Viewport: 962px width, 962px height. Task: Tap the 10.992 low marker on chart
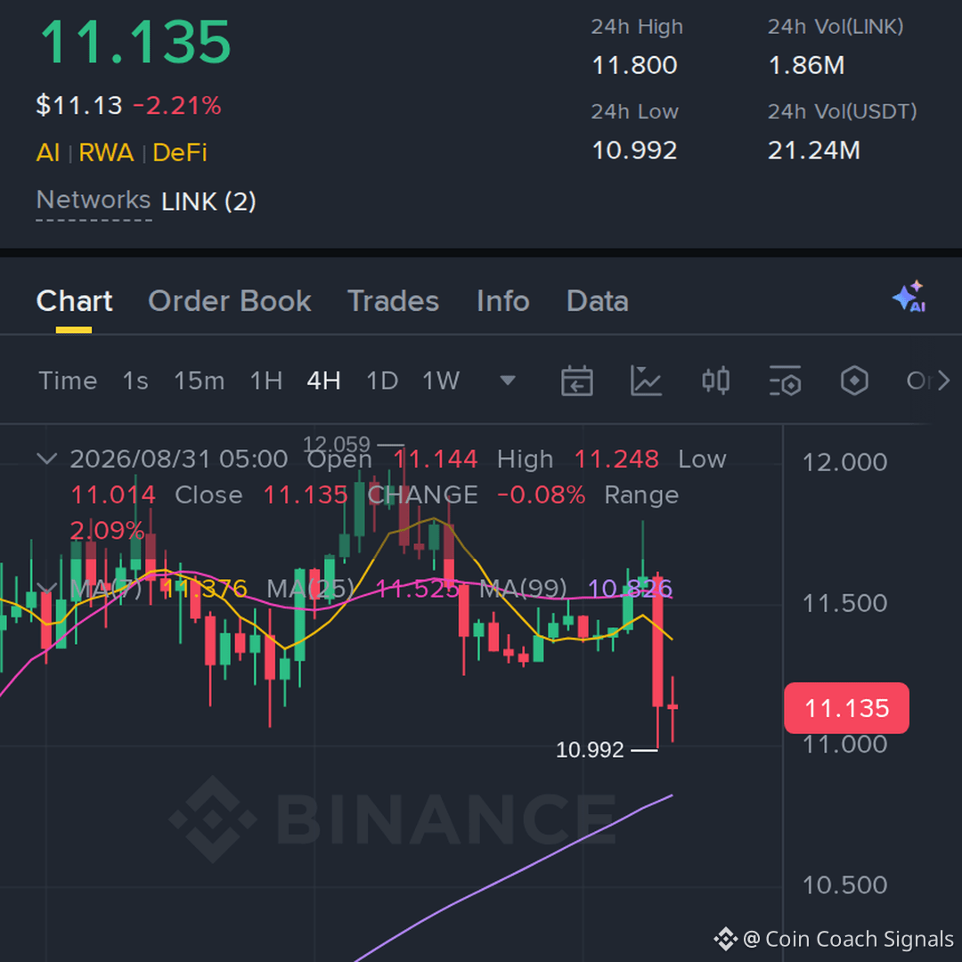[x=590, y=750]
